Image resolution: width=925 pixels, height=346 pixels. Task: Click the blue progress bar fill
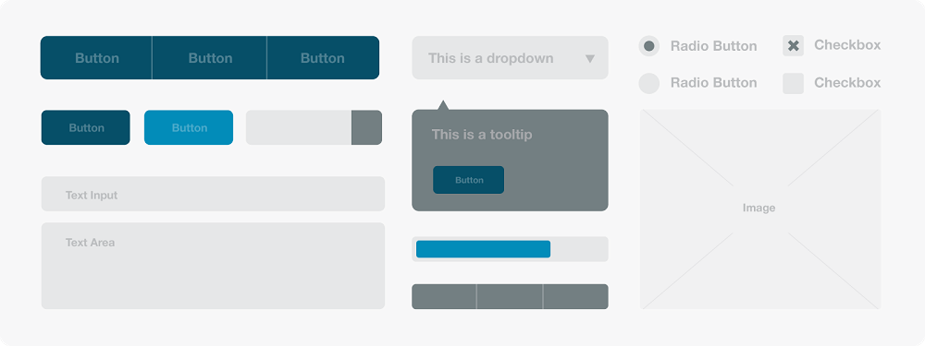483,249
